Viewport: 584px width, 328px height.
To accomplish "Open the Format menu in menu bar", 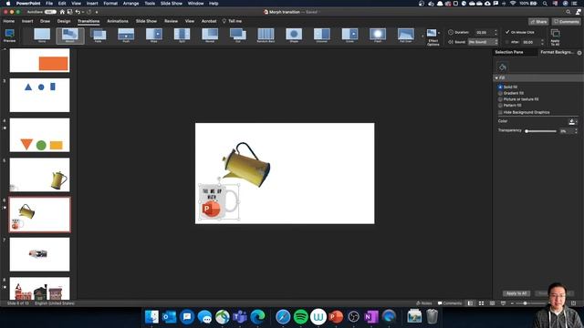I will (x=110, y=4).
